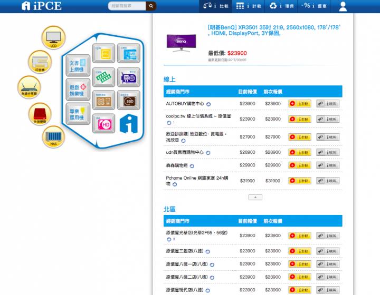Click i計較 for 原價屋光華店
380x295 pixels.
(x=300, y=235)
